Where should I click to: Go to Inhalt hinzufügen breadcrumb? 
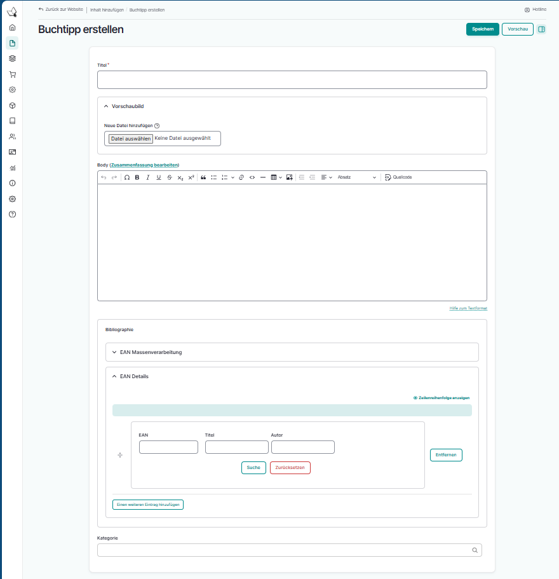coord(107,10)
